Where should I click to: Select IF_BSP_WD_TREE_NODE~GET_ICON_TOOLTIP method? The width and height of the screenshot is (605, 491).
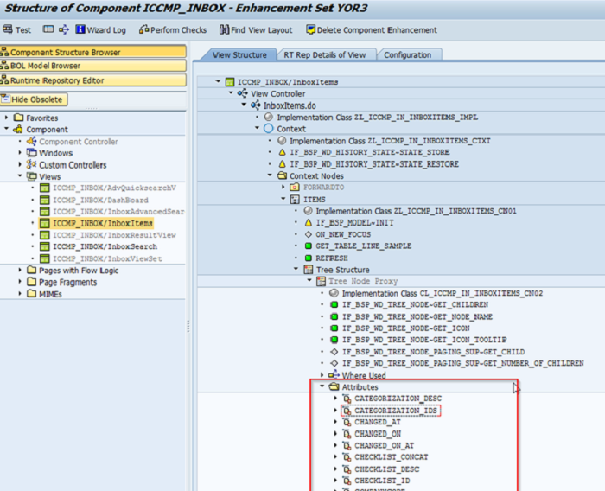coord(424,340)
